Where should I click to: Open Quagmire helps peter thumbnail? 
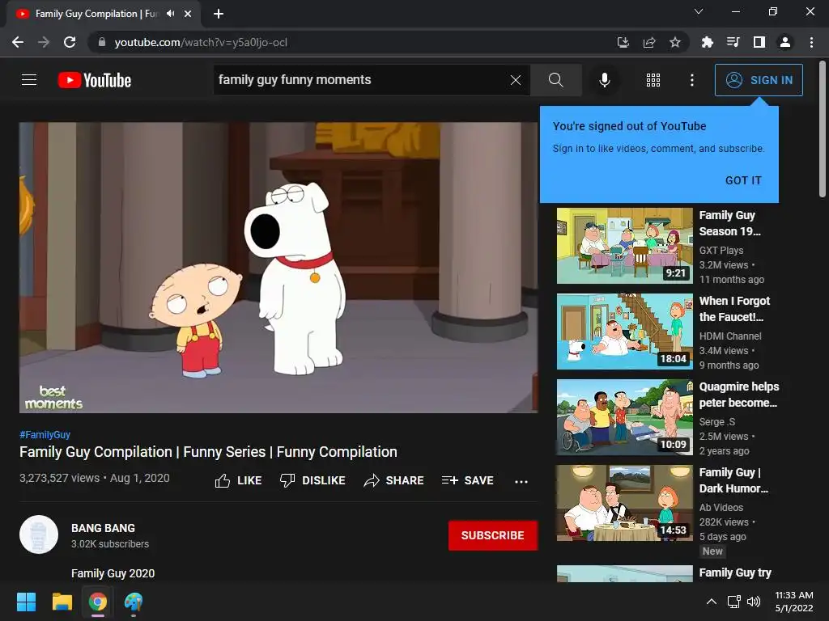click(x=625, y=417)
